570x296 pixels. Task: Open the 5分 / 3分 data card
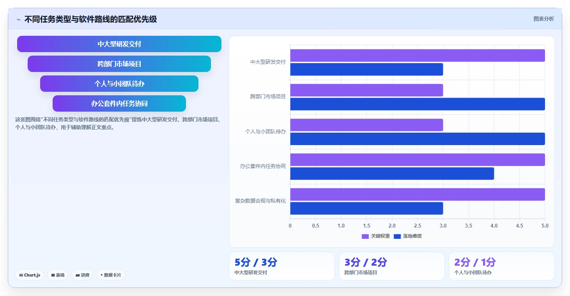pyautogui.click(x=282, y=266)
